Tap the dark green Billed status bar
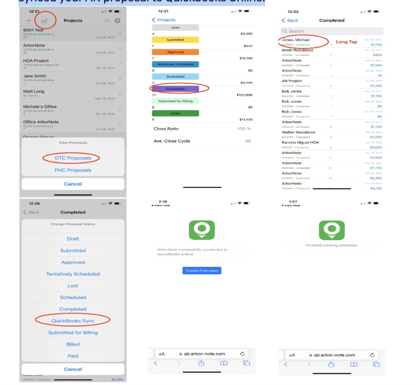The height and width of the screenshot is (385, 416). tap(175, 113)
